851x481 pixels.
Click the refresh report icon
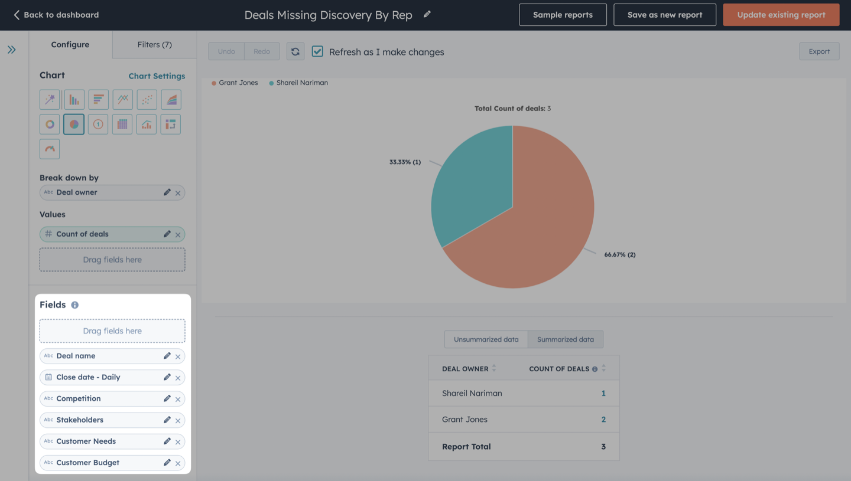tap(295, 51)
